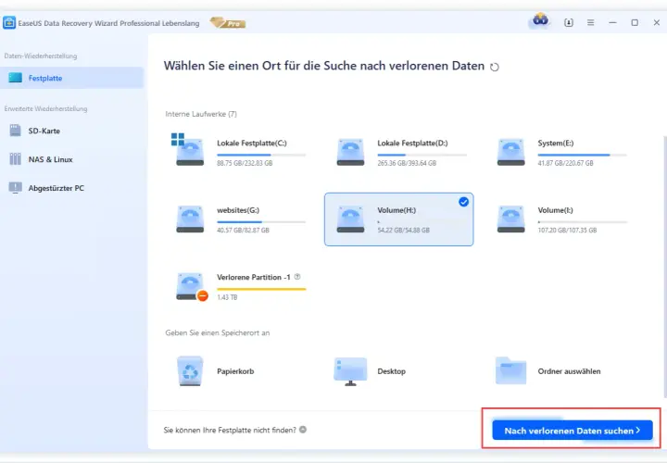Click the Ordner auswählen folder icon
This screenshot has height=463, width=667.
click(510, 370)
